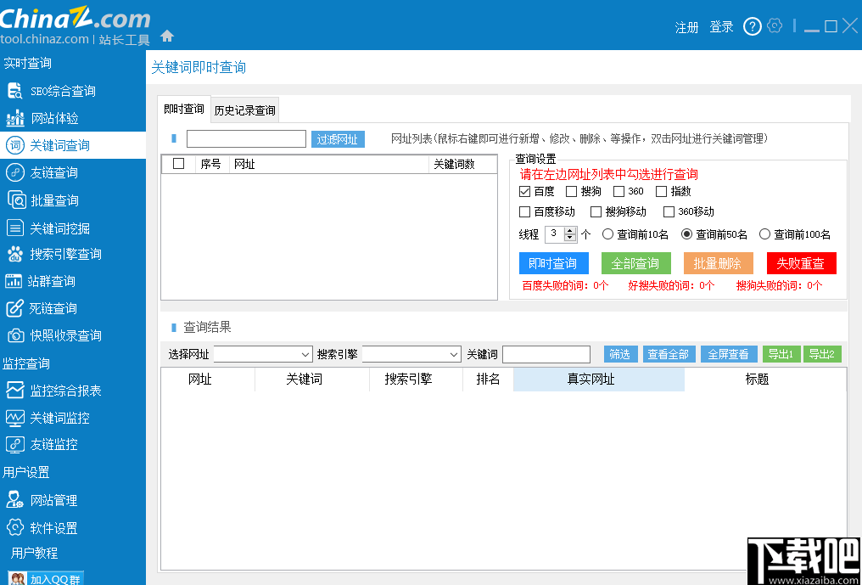Select the 网站体验 sidebar tool
Viewport: 862px width, 585px height.
57,117
